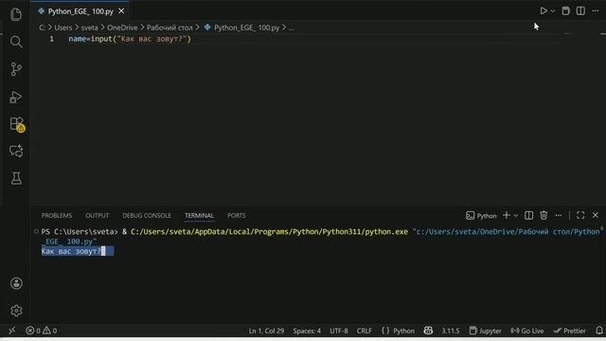Expand run options dropdown next to play
The width and height of the screenshot is (606, 341).
click(553, 11)
